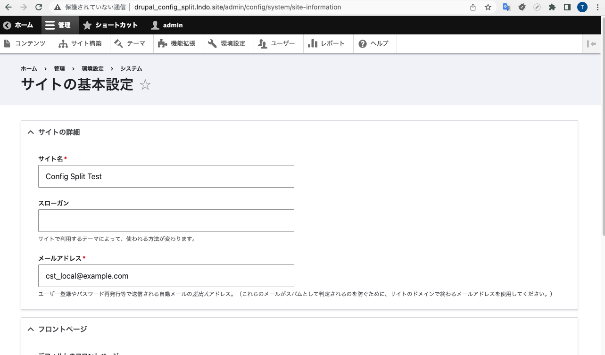Collapse the サイトの詳細 section
The image size is (605, 355).
[30, 132]
